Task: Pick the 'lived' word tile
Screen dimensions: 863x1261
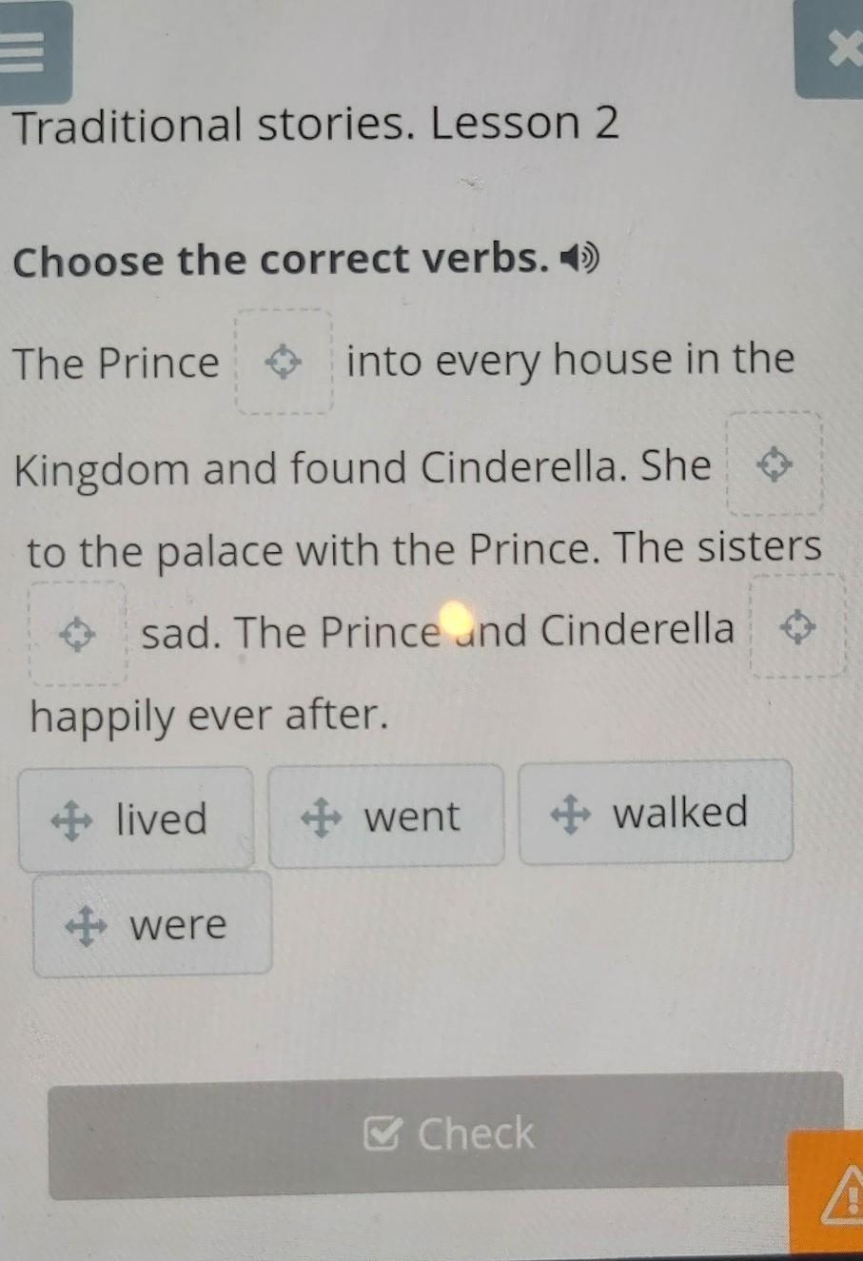Action: click(136, 819)
